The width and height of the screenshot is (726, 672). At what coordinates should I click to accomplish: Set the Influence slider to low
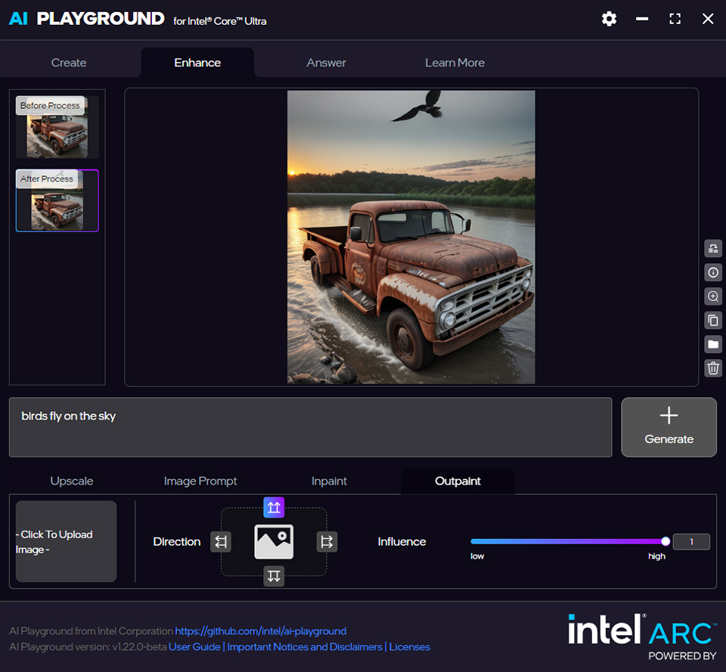[x=473, y=541]
